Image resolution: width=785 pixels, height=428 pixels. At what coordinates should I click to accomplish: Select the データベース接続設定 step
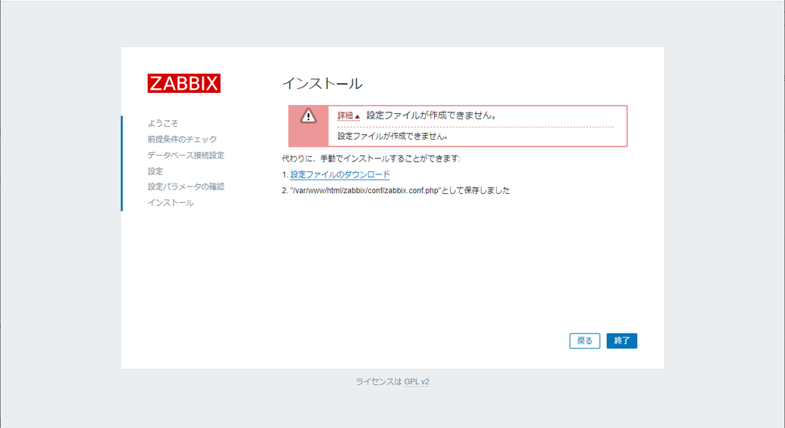tap(186, 155)
